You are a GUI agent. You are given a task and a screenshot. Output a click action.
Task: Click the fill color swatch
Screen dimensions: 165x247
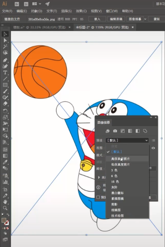click(4, 220)
